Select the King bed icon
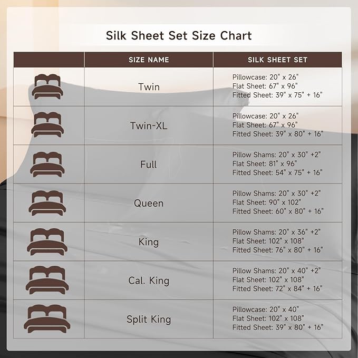358x358 pixels. pos(47,241)
